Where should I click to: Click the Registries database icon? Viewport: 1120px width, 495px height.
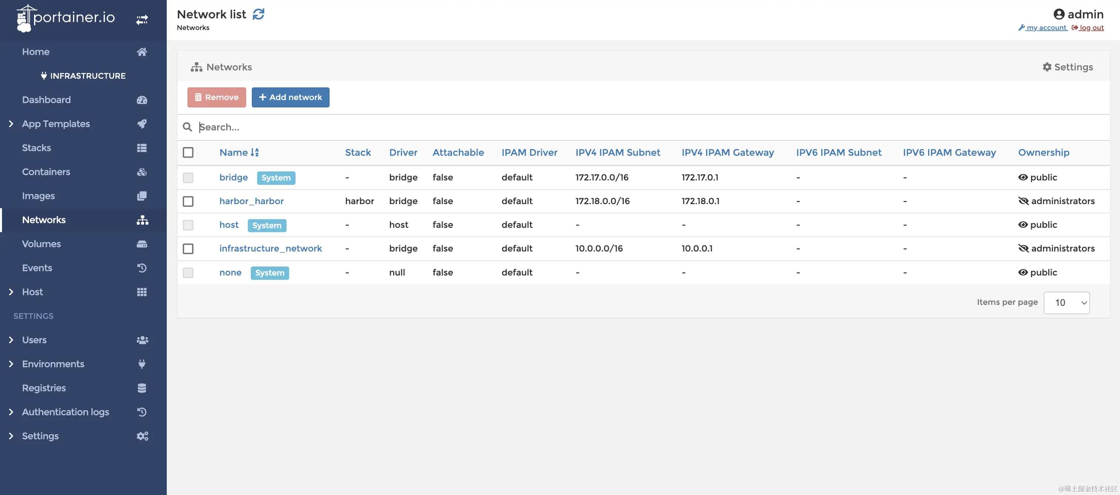click(x=142, y=388)
